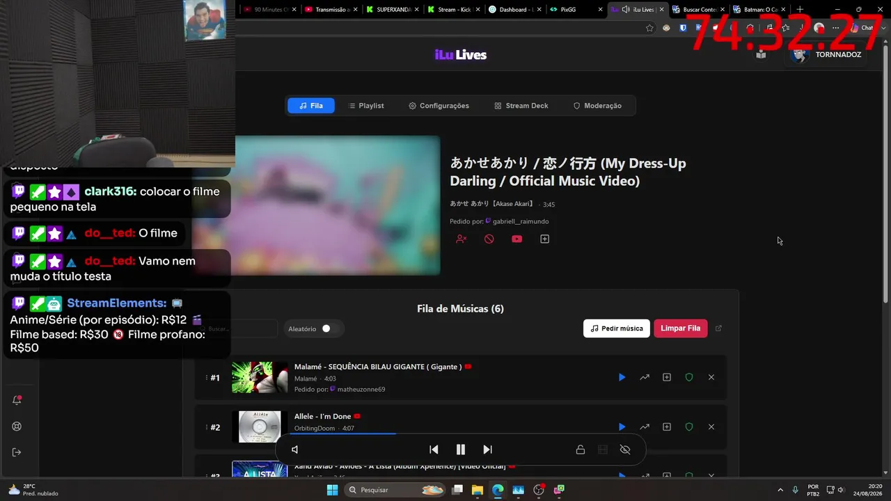Toggle video visibility eye icon

click(625, 450)
